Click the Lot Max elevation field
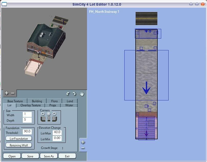The height and width of the screenshot is (162, 207). pyautogui.click(x=57, y=132)
